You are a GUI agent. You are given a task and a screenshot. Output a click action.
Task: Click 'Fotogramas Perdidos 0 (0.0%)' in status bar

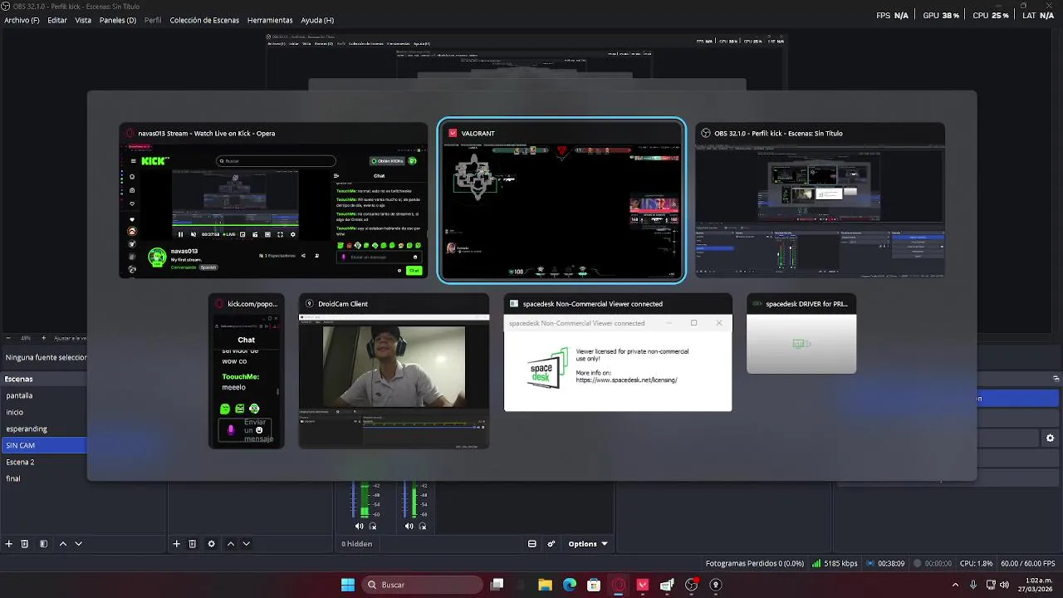(755, 563)
